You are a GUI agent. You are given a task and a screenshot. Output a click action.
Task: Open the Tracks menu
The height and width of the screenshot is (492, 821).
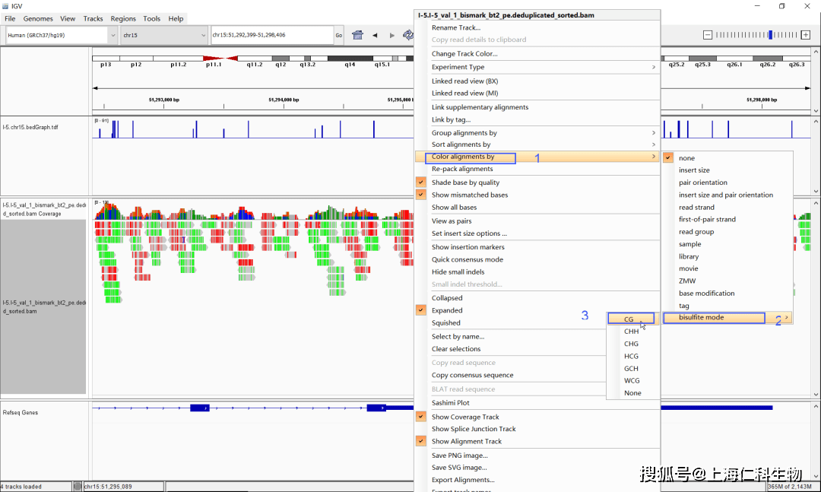point(93,18)
